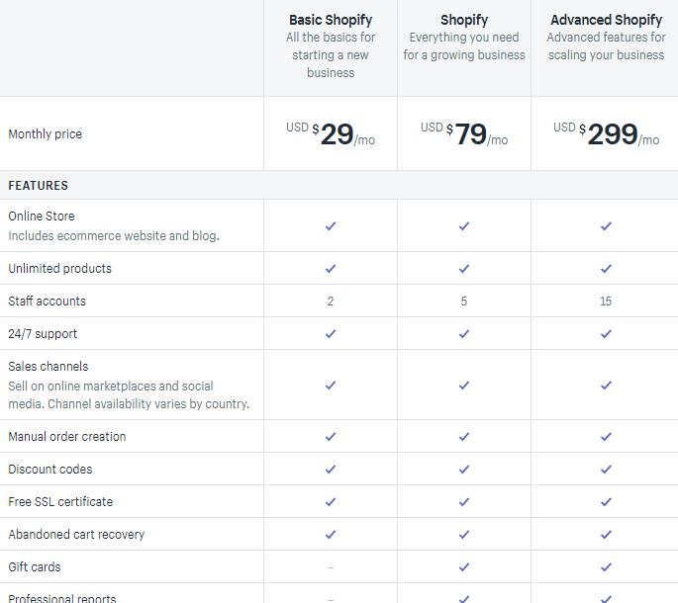This screenshot has height=603, width=678.
Task: Click Discount codes checkmark under Shopify plan
Action: 464,469
